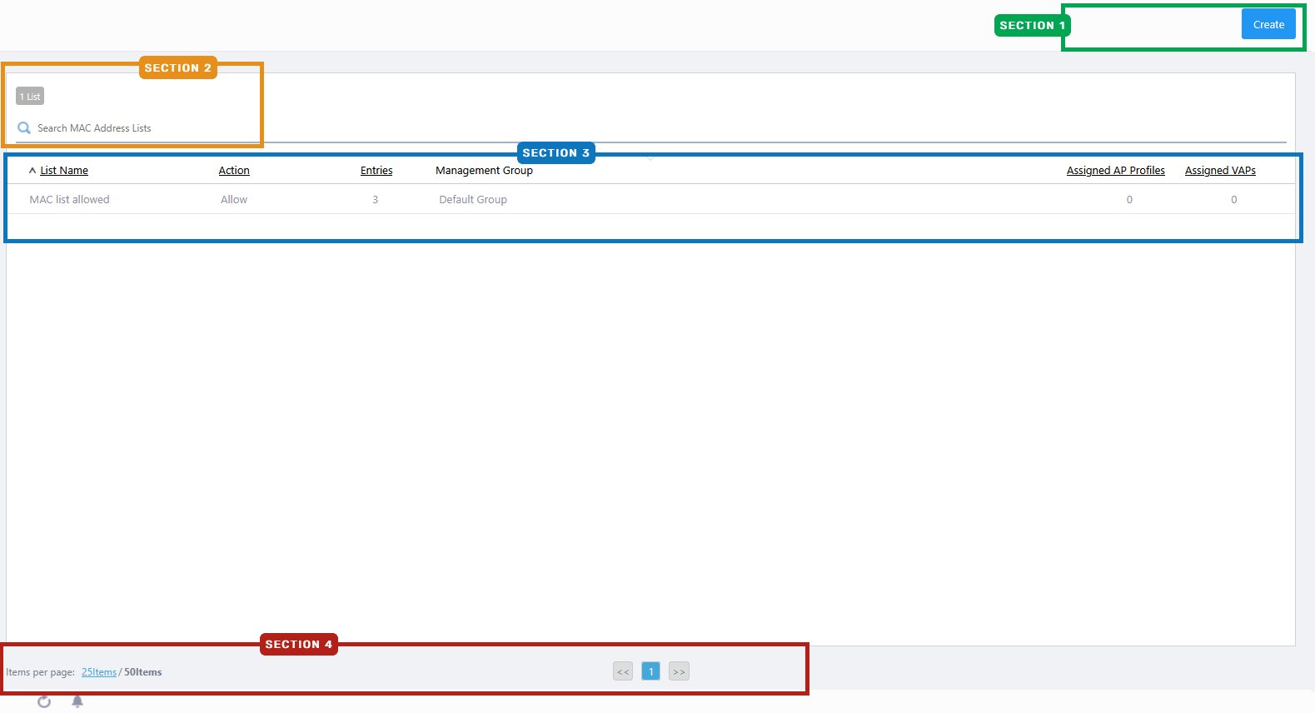Go to next page with >> button
The image size is (1315, 713).
679,671
